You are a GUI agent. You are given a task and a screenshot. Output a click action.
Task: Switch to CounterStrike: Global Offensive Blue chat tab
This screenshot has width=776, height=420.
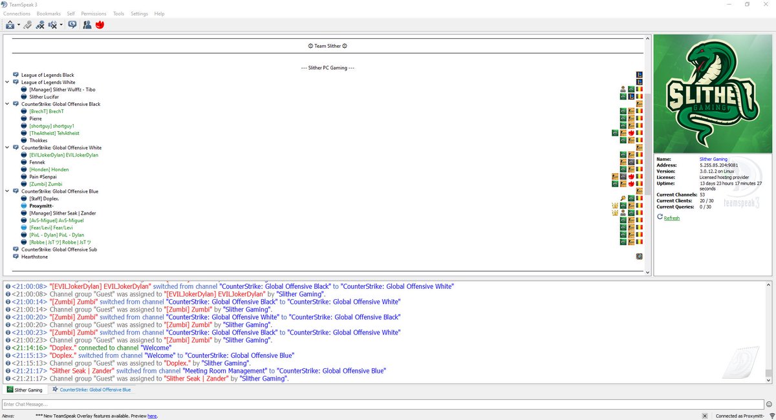(x=91, y=390)
